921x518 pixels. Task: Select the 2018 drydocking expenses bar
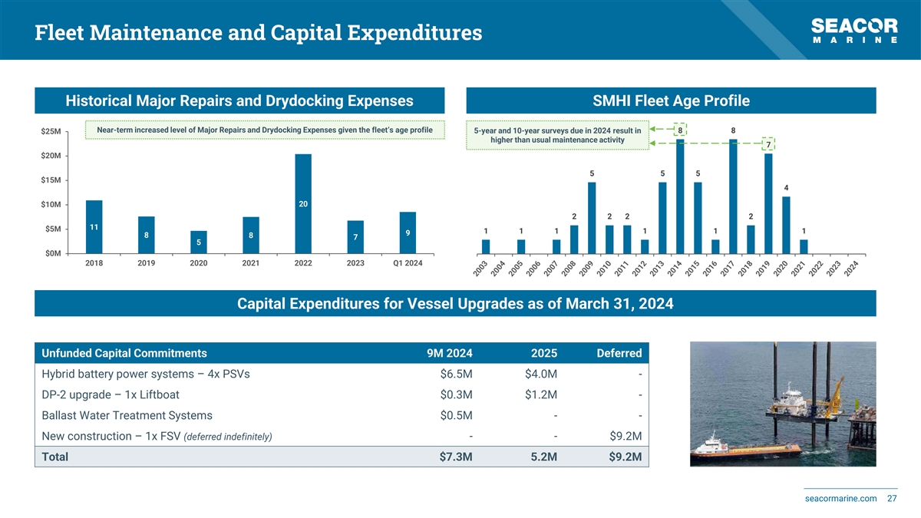point(94,226)
